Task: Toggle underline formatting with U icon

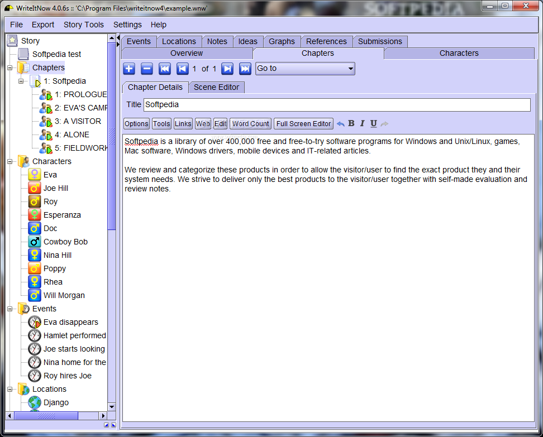Action: tap(373, 123)
